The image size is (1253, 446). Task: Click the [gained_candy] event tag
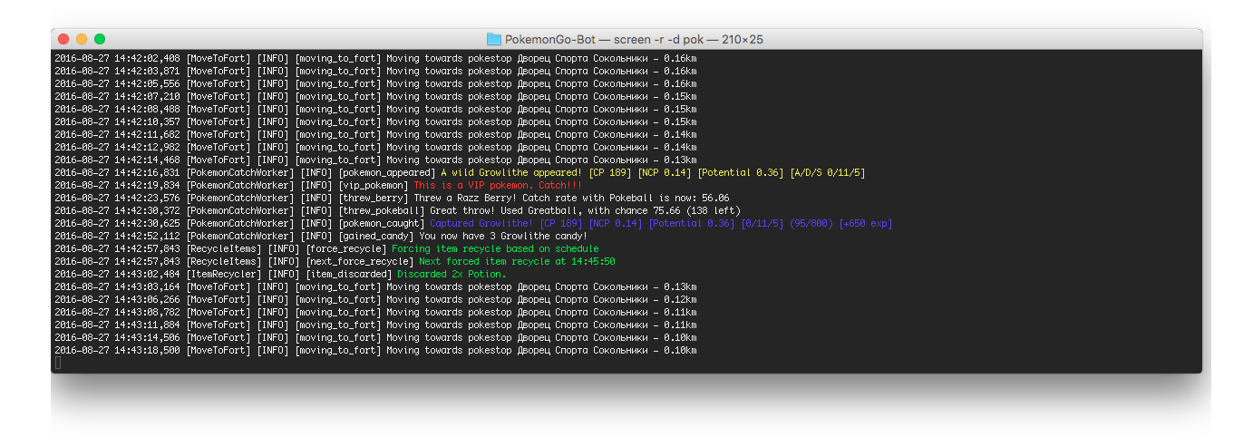click(x=375, y=236)
